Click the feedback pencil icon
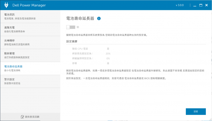212x121 pixels. point(22,117)
